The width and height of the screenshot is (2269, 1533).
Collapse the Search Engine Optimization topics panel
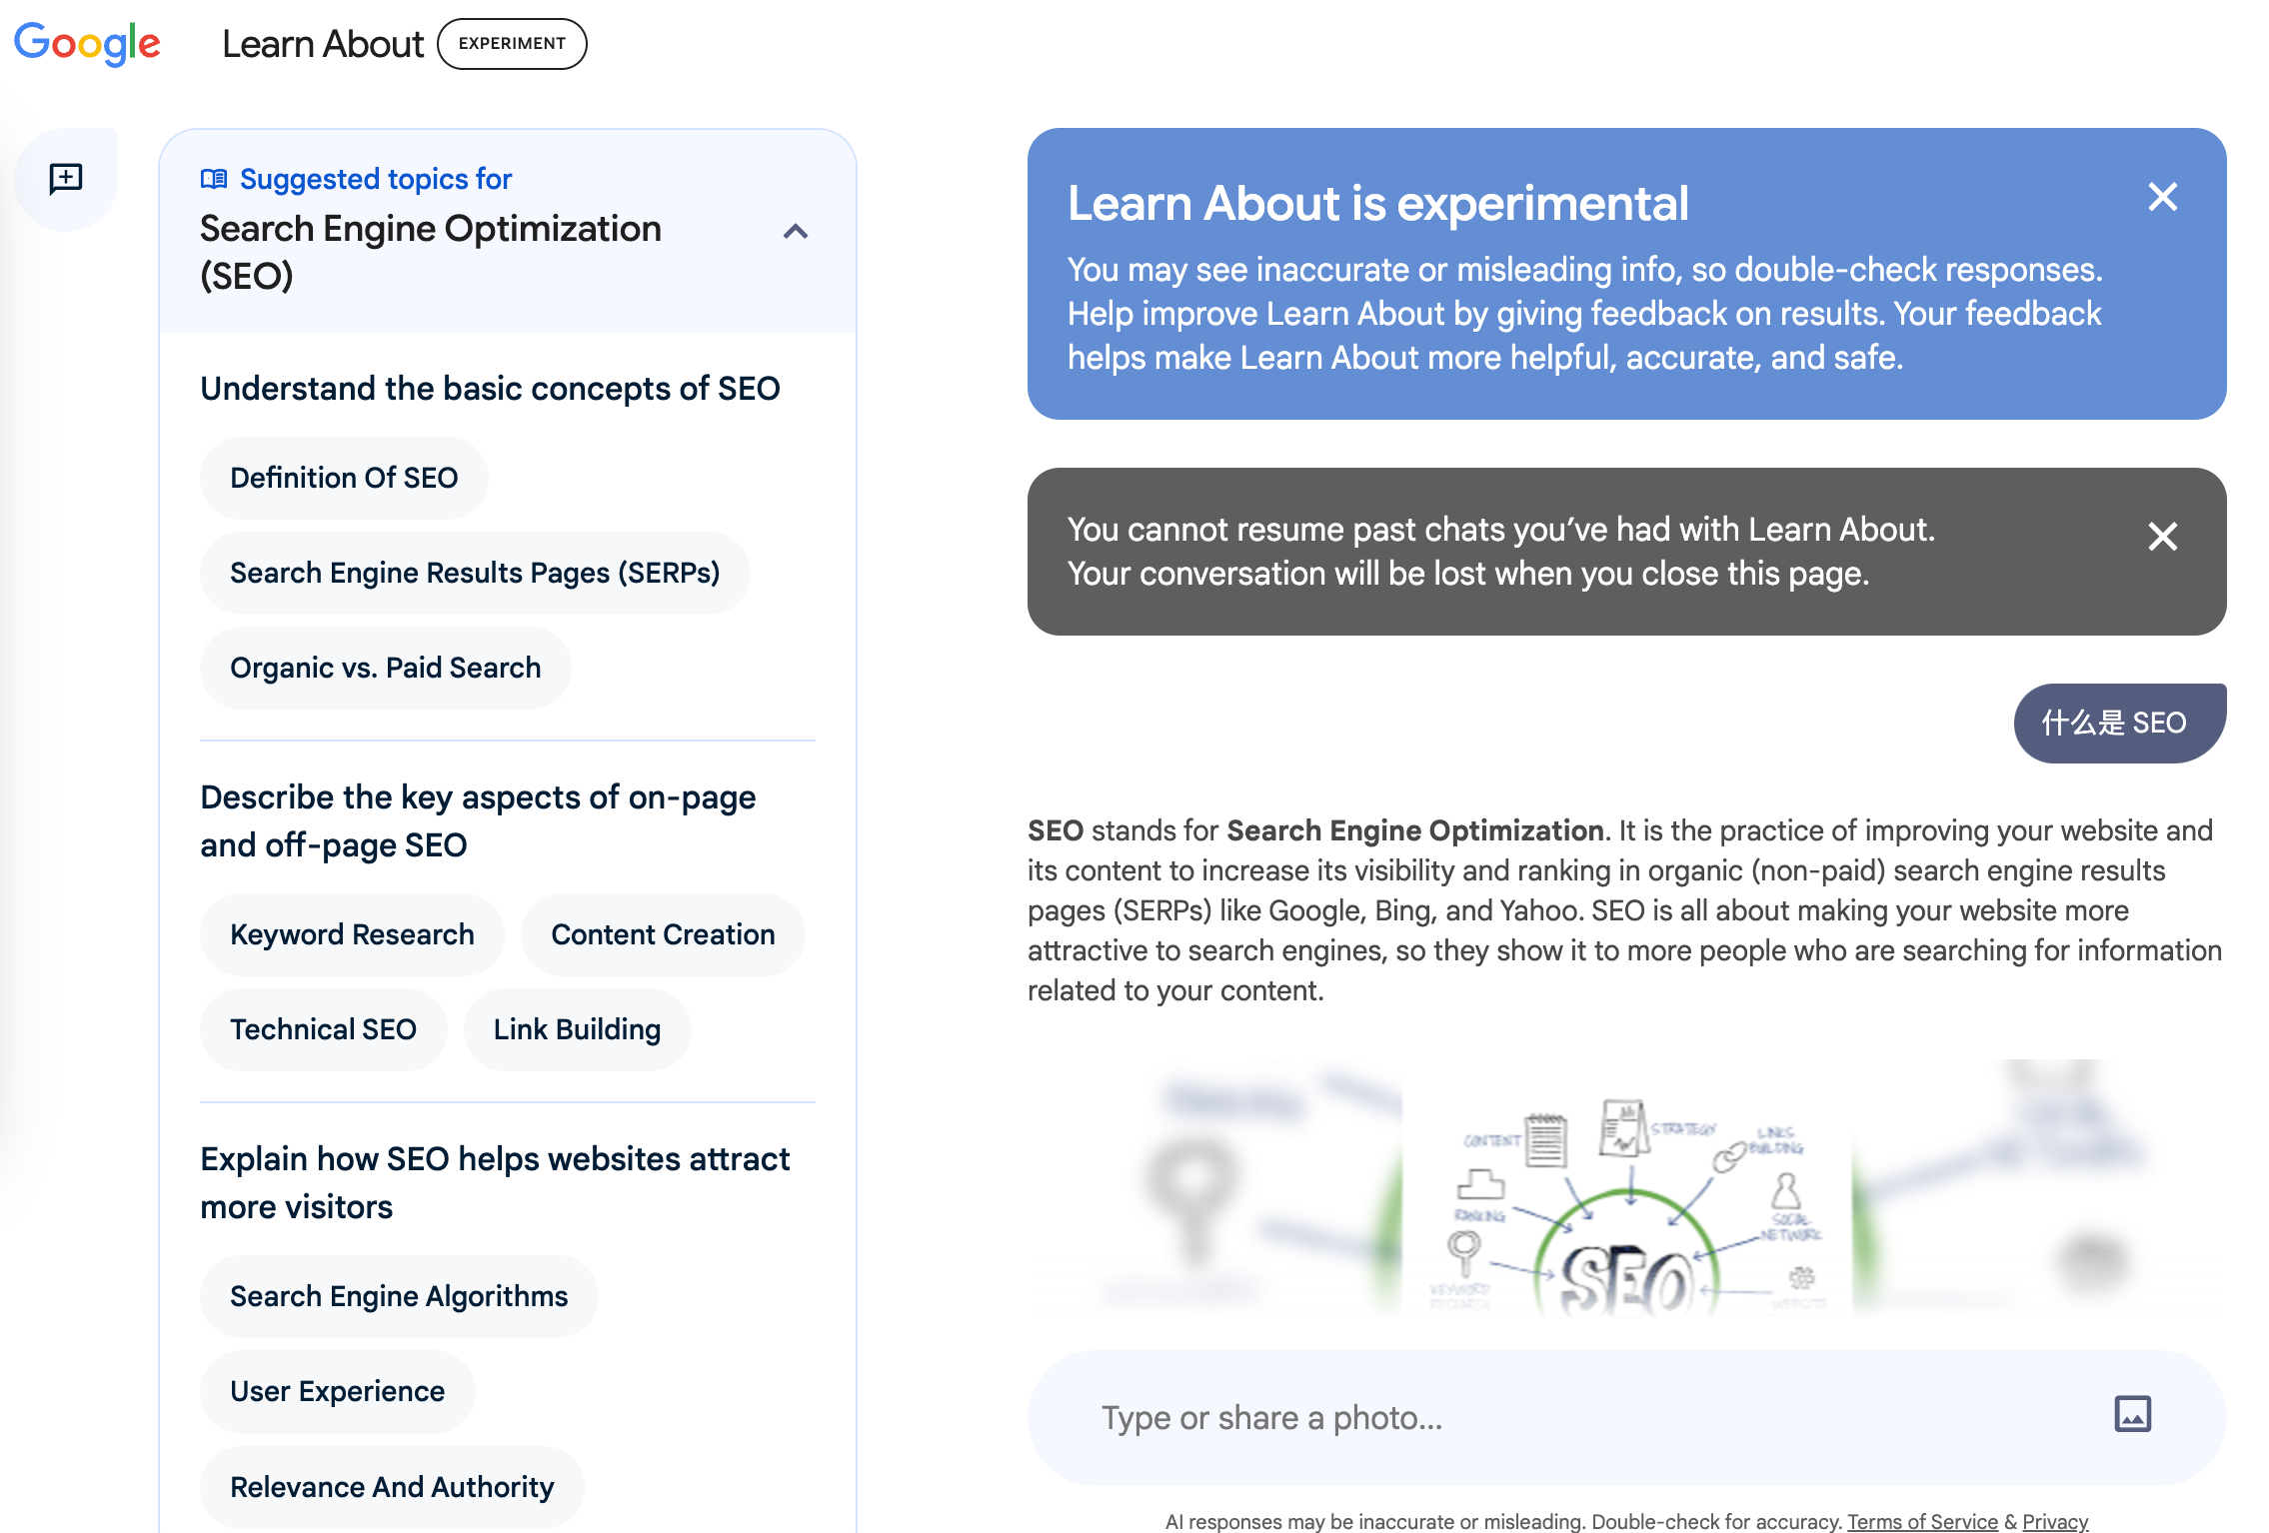click(x=796, y=232)
